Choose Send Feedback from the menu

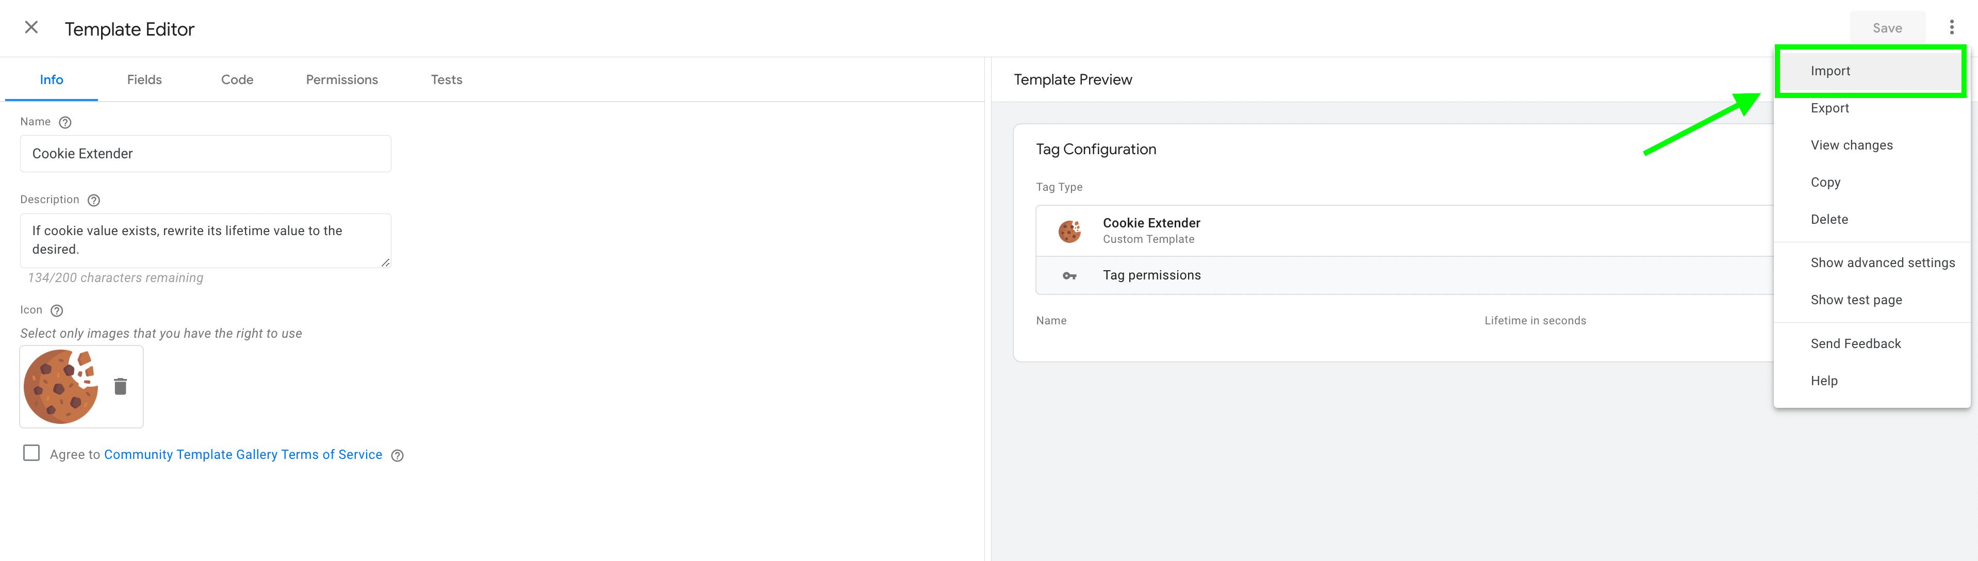point(1871,344)
